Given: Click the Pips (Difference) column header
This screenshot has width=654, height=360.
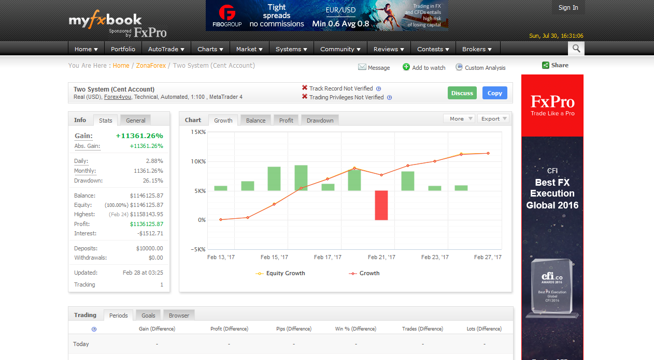Looking at the screenshot, I should coord(293,329).
